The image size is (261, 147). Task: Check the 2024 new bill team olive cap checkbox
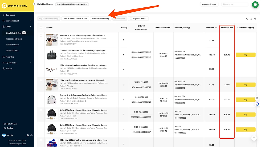[41, 140]
